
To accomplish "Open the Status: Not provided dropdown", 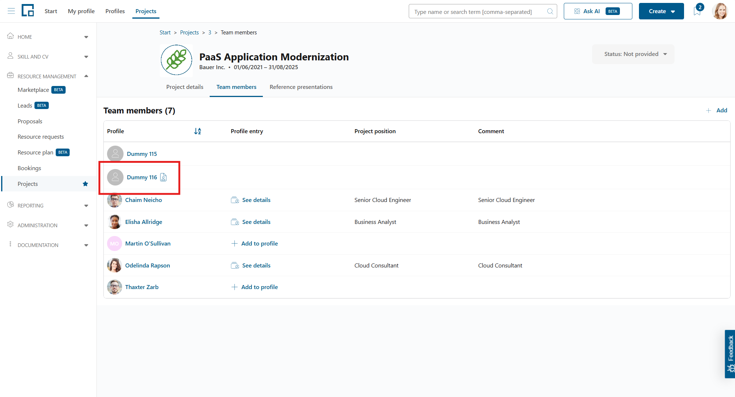I will 633,54.
